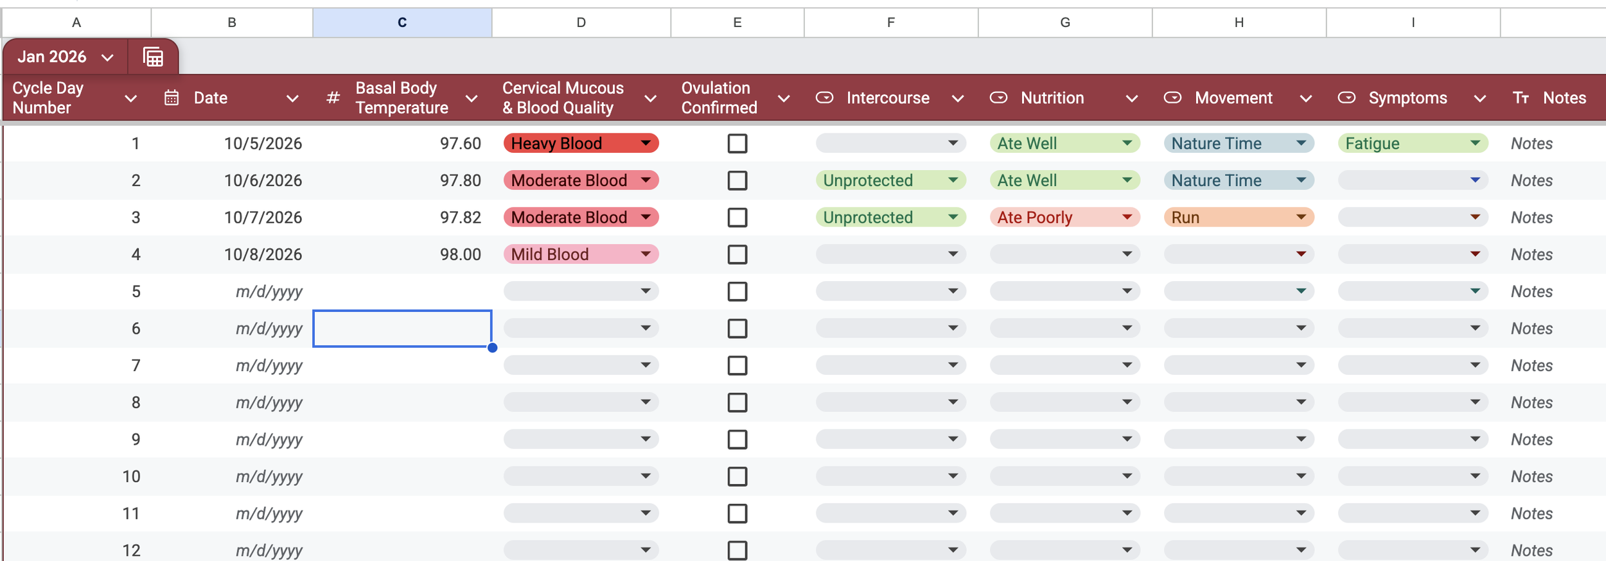Click cycle day number 8 cell
The height and width of the screenshot is (561, 1606).
pyautogui.click(x=76, y=402)
